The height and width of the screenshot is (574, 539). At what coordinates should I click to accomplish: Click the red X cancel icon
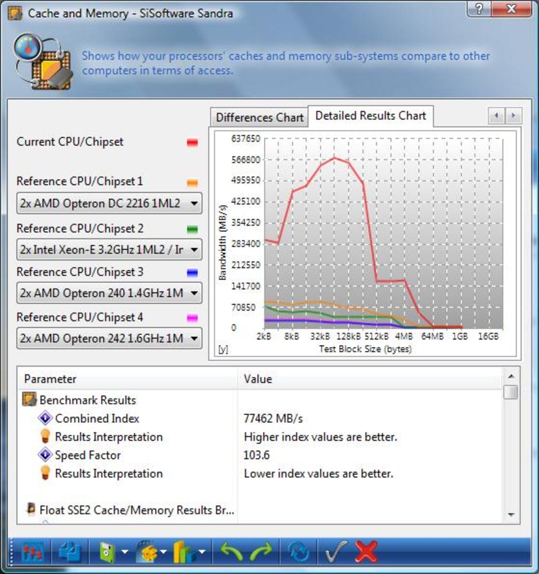pos(366,551)
